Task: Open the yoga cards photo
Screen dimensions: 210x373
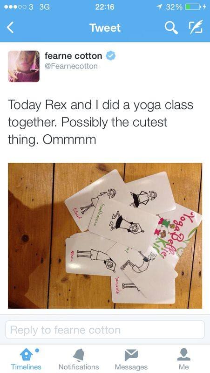Action: click(105, 236)
